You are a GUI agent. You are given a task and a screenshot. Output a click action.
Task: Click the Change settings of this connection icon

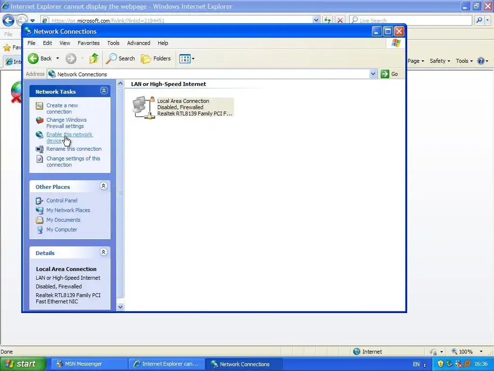pos(40,158)
